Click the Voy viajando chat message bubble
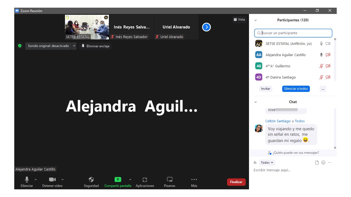Screen dimensions: 351x197 pos(291,134)
